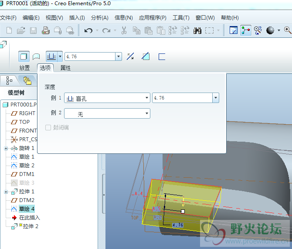
Task: Click the blind depth option button
Action: (x=51, y=56)
